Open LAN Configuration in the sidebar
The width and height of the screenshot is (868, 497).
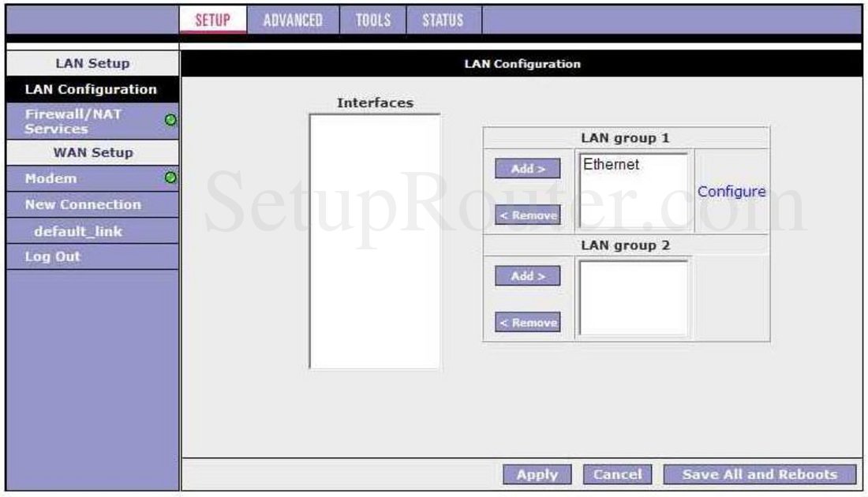tap(91, 89)
